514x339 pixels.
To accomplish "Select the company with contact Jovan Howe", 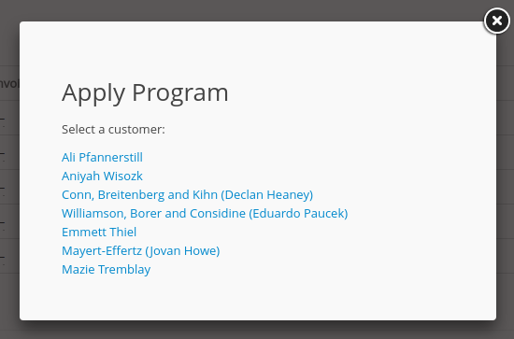I will point(140,250).
